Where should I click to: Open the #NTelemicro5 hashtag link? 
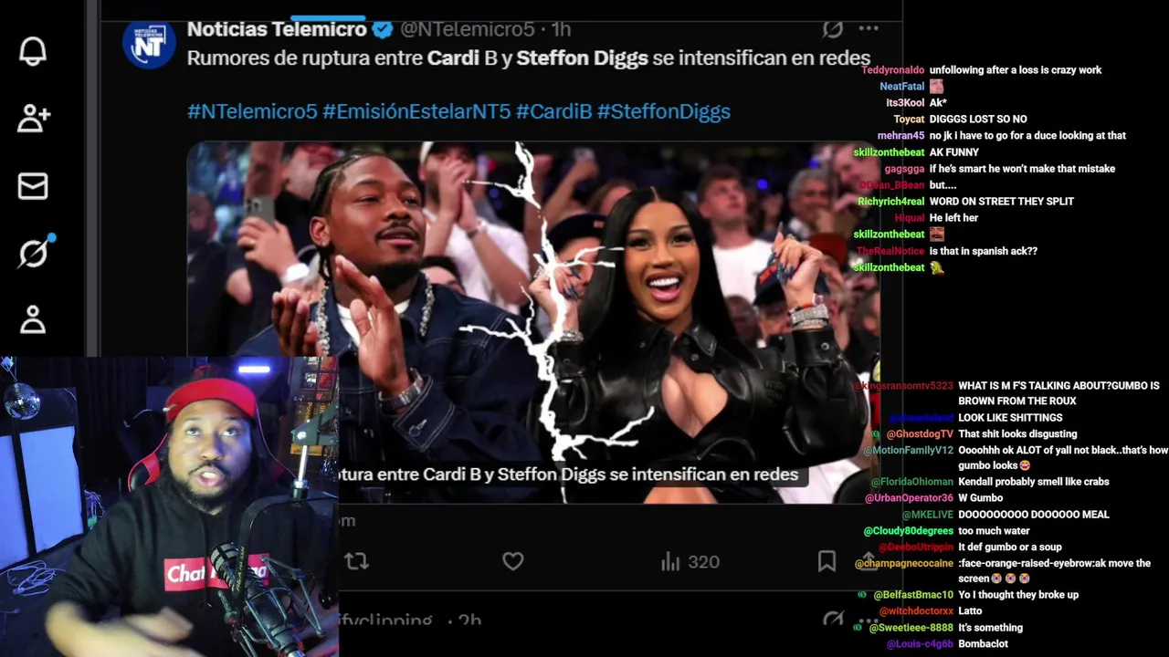coord(252,111)
